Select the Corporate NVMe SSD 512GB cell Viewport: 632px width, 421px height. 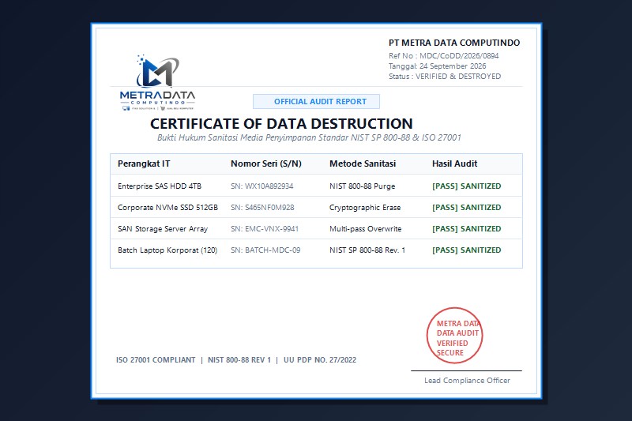pyautogui.click(x=167, y=208)
